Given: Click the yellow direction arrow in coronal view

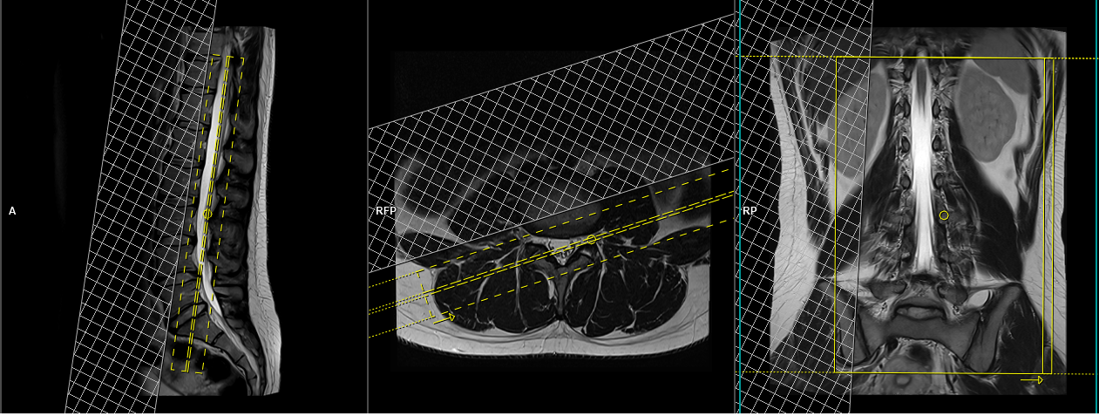Looking at the screenshot, I should (1032, 379).
